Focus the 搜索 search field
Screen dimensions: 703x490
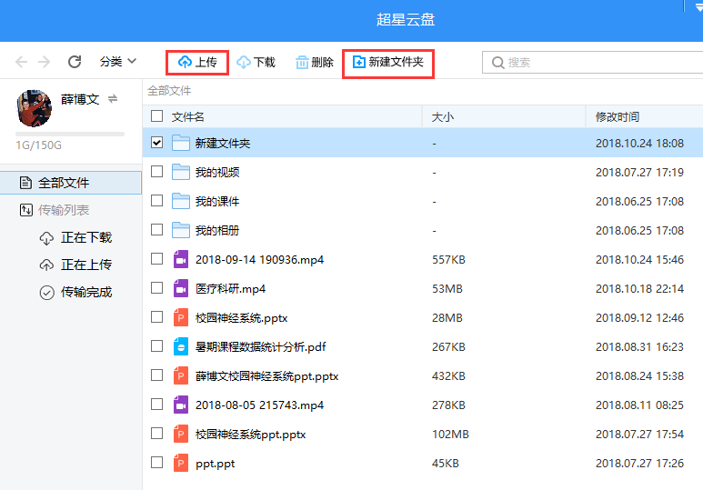pyautogui.click(x=592, y=63)
